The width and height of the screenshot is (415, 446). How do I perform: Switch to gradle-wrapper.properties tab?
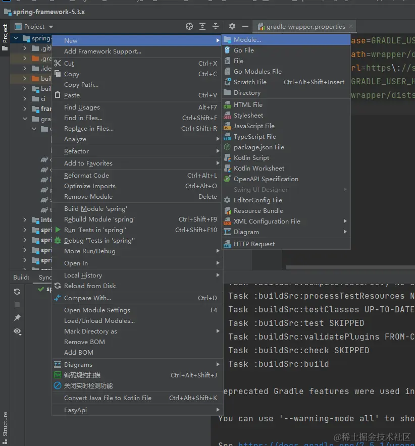[x=305, y=26]
